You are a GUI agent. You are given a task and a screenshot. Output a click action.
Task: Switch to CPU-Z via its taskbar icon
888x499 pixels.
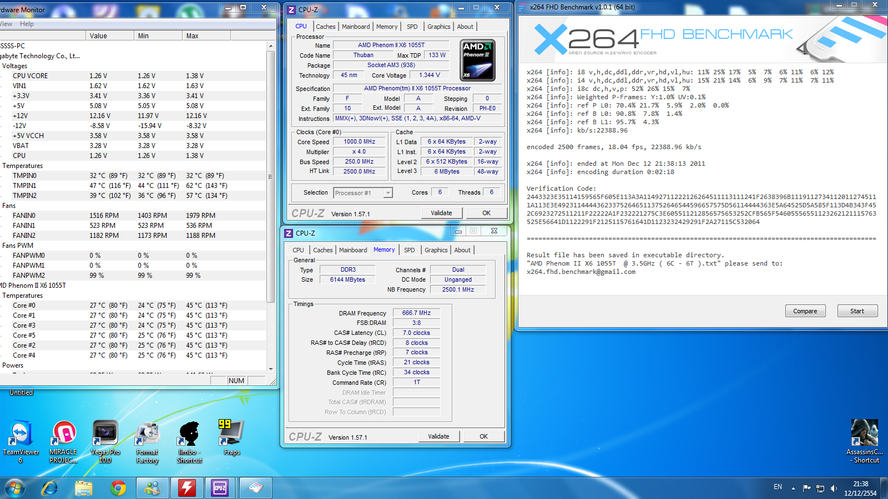(x=220, y=488)
